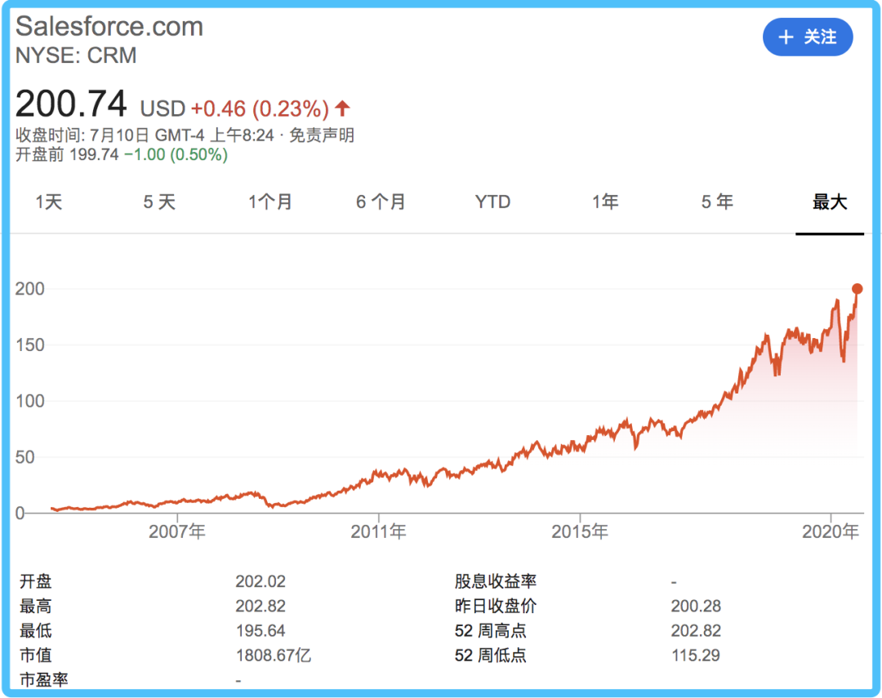Click the 150 y-axis label
The height and width of the screenshot is (698, 882).
(30, 345)
